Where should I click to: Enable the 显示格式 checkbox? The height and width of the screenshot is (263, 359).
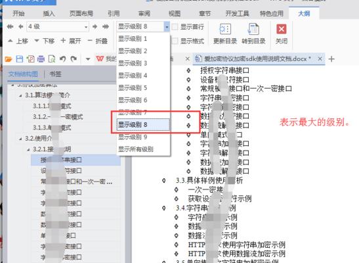pyautogui.click(x=175, y=41)
